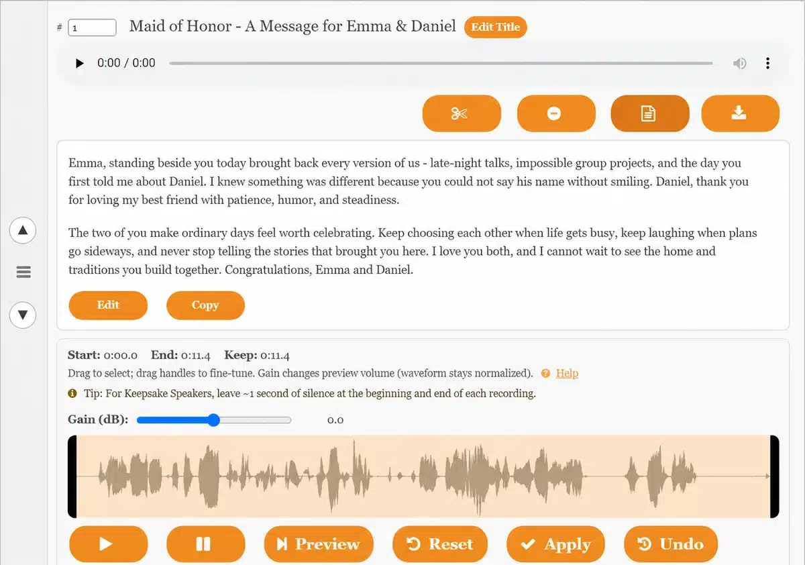Pause the waveform playback
The image size is (805, 565).
click(205, 544)
